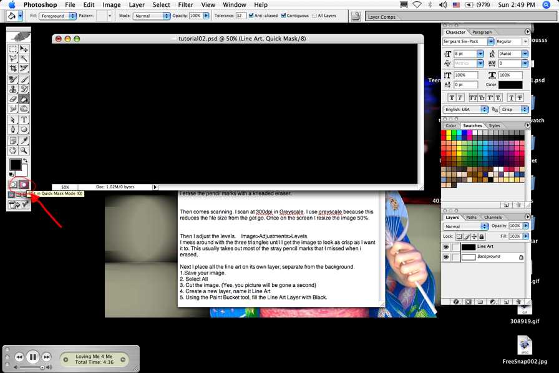The height and width of the screenshot is (373, 559).
Task: Select the Ellipse shape tool
Action: (24, 130)
